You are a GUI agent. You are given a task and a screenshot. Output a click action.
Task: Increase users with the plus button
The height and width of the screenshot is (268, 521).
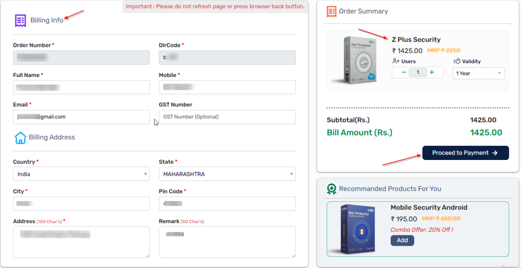(432, 72)
